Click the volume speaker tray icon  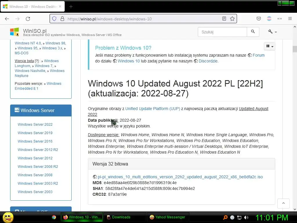coord(246,217)
